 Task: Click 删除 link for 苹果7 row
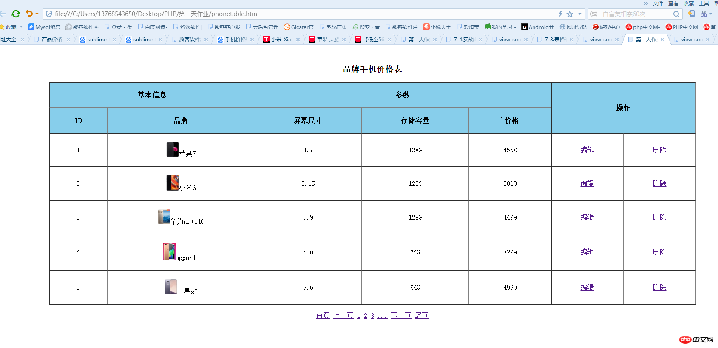tap(659, 150)
